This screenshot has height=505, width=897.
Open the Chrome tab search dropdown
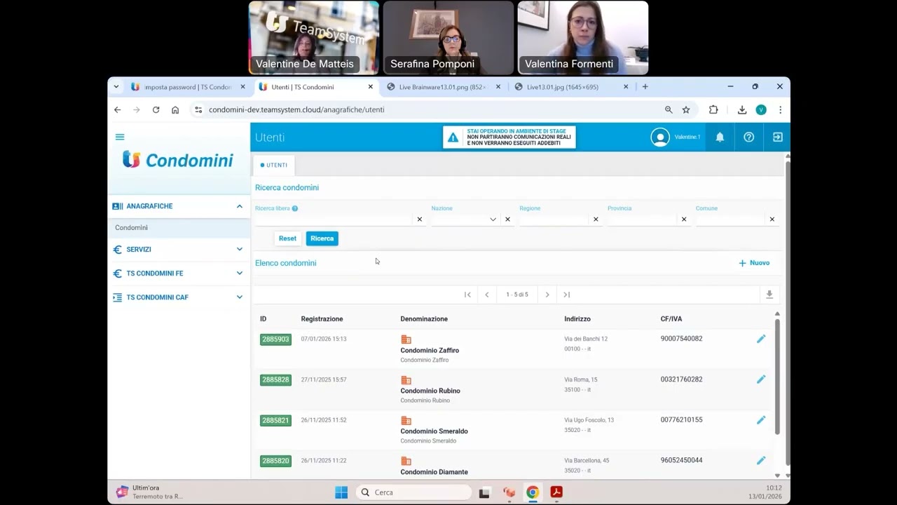[x=116, y=87]
